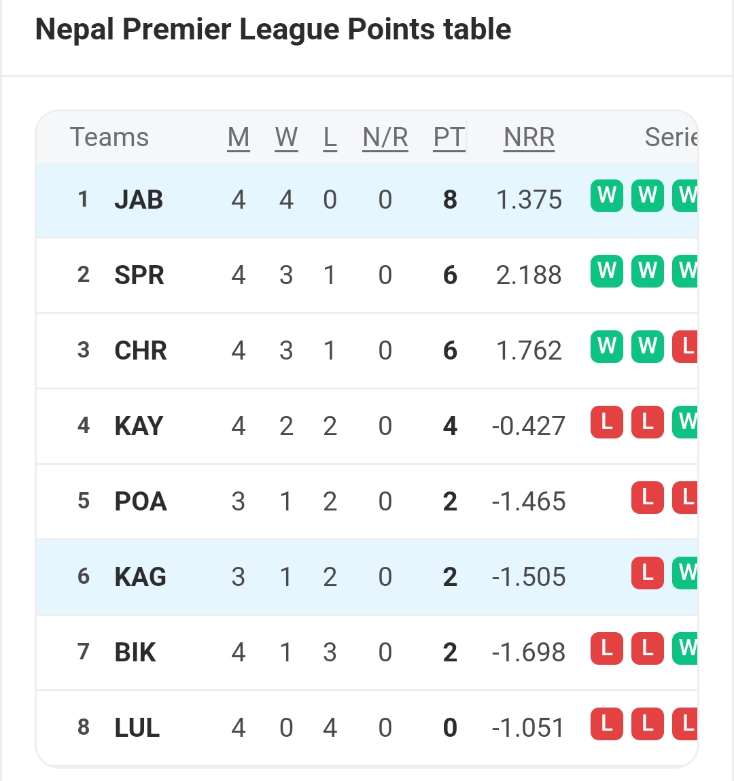Image resolution: width=734 pixels, height=781 pixels.
Task: Click red L badge in CHR row
Action: [x=685, y=347]
